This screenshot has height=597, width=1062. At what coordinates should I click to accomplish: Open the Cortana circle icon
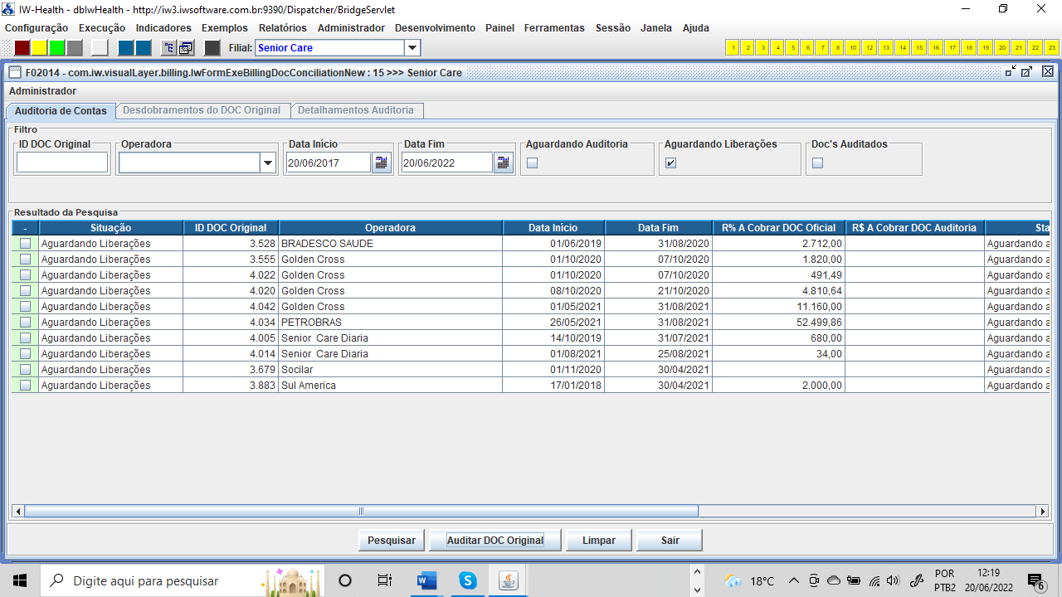click(x=345, y=580)
